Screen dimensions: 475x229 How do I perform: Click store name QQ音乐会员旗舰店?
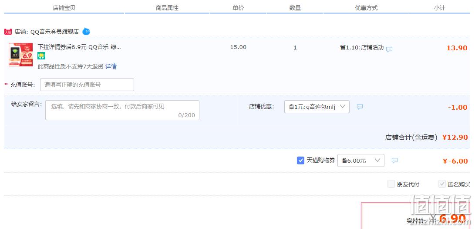coord(54,32)
